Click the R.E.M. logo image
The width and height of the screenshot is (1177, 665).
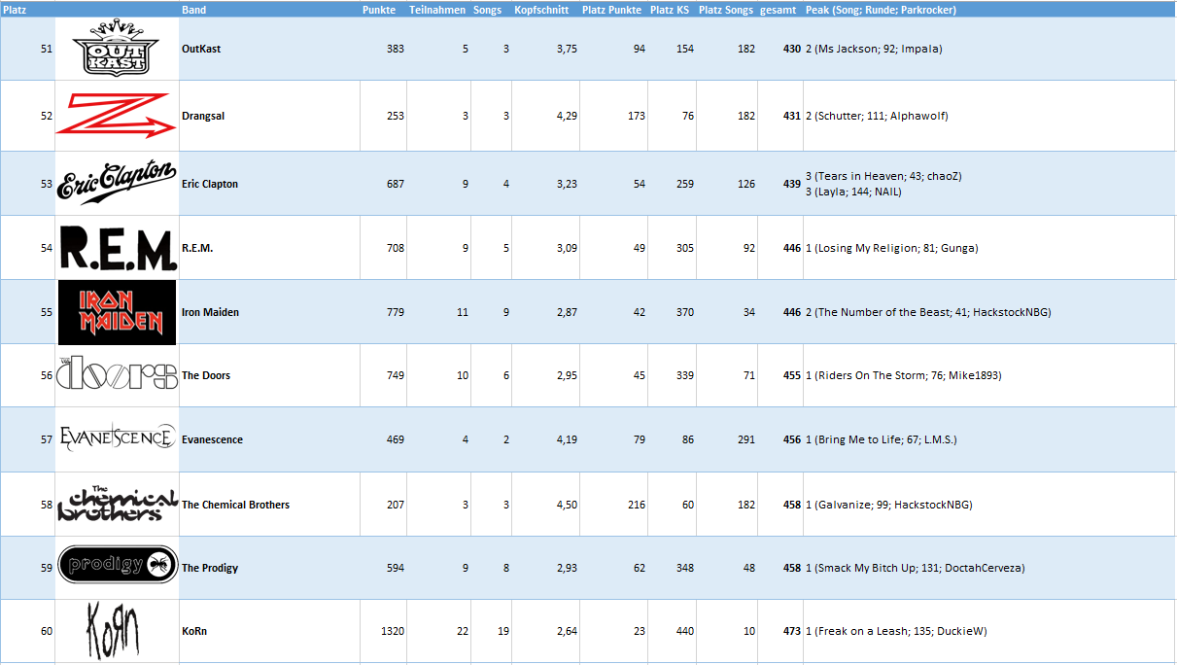(117, 248)
